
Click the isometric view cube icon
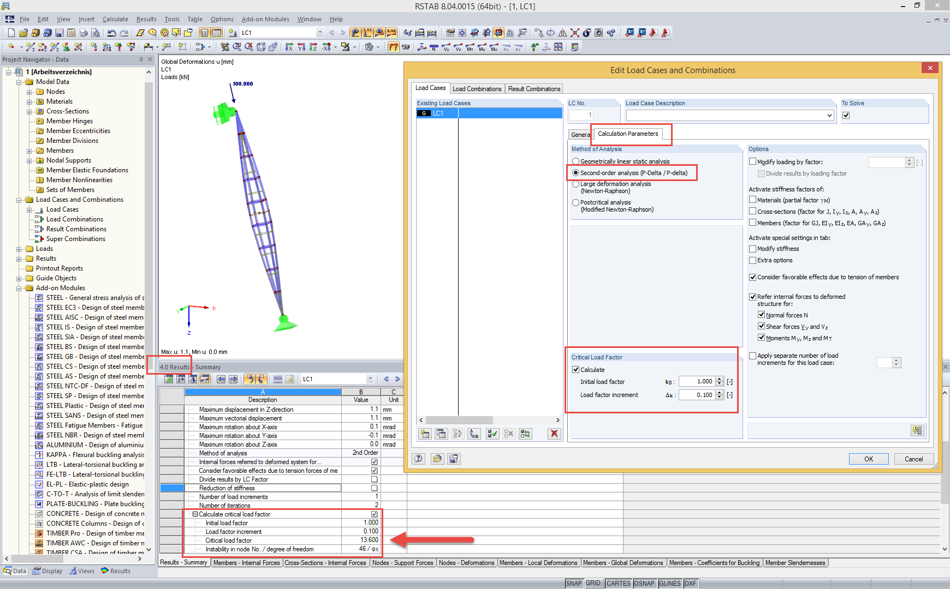click(261, 47)
